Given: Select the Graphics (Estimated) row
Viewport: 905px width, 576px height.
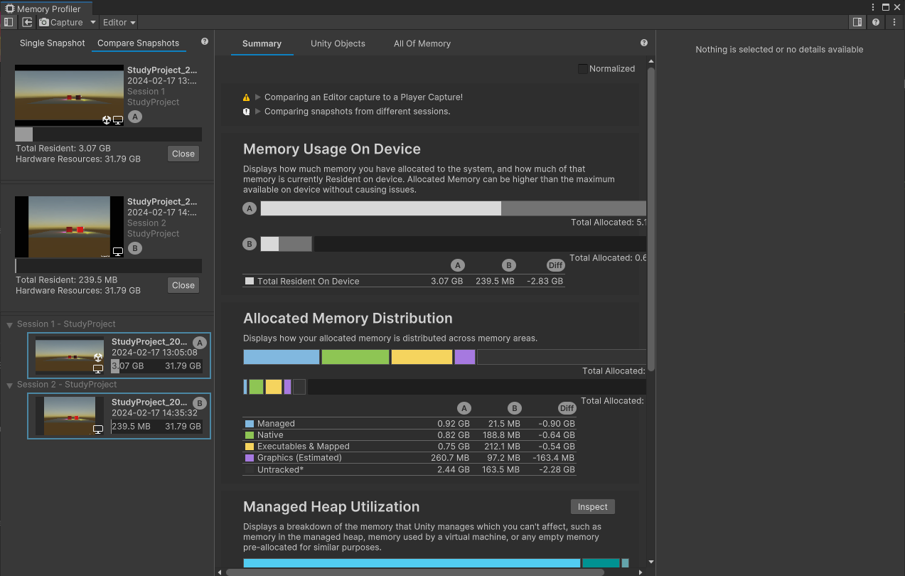Looking at the screenshot, I should [409, 458].
